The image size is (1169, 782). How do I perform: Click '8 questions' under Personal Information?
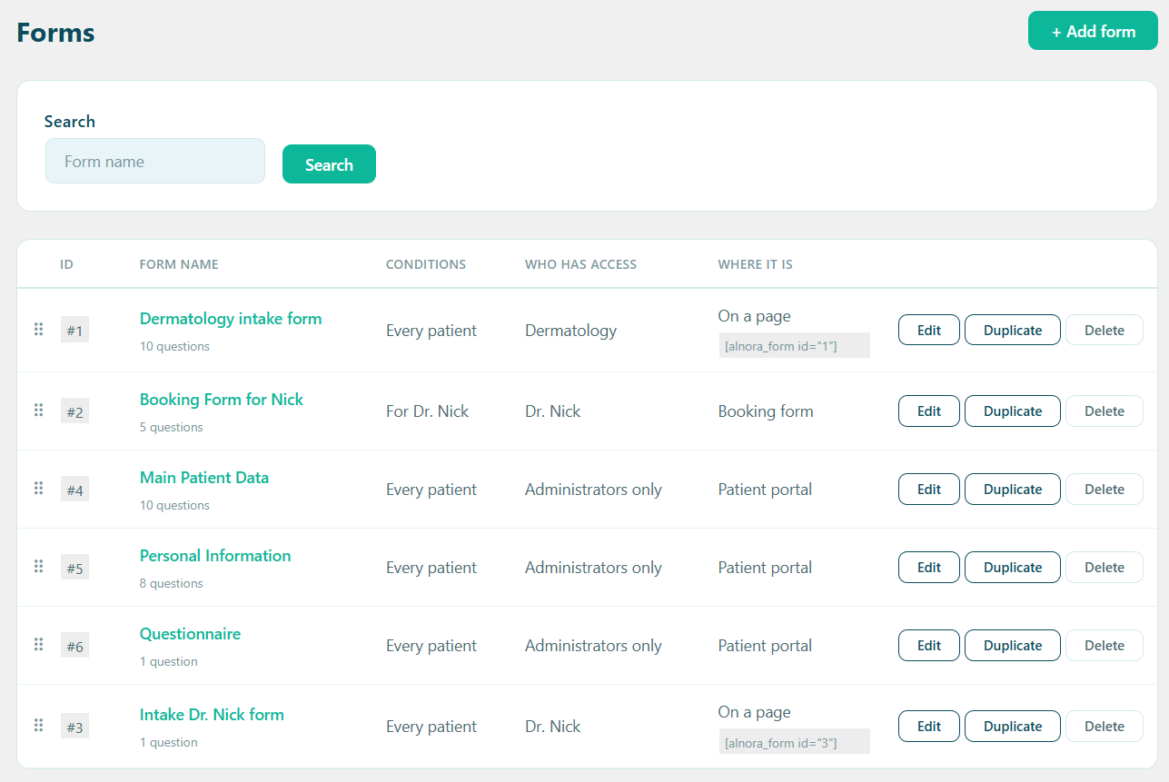pyautogui.click(x=172, y=583)
